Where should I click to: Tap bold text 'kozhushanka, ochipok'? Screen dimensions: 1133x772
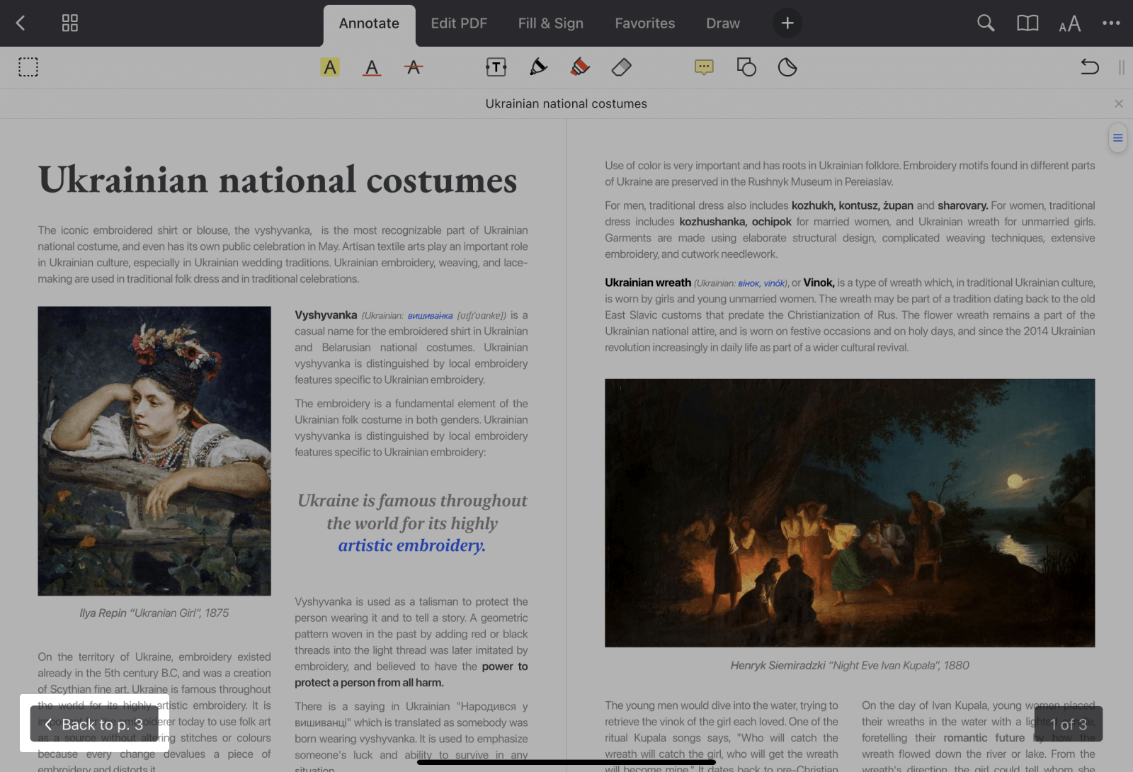click(x=735, y=222)
